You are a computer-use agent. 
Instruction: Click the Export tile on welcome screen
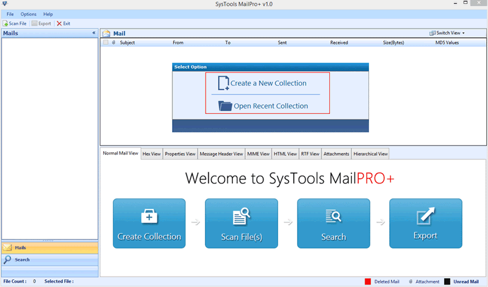pos(426,223)
